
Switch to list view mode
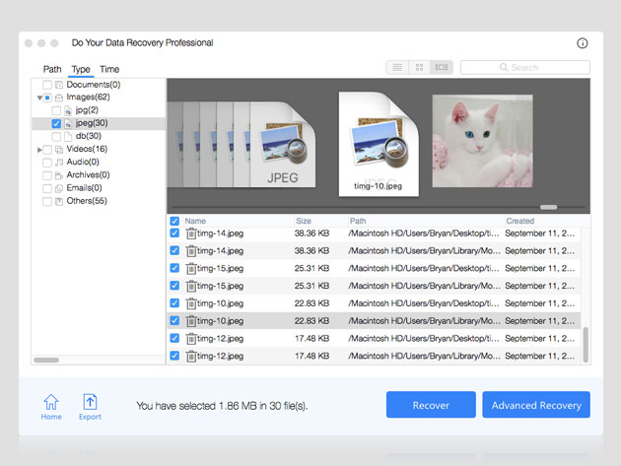click(397, 67)
